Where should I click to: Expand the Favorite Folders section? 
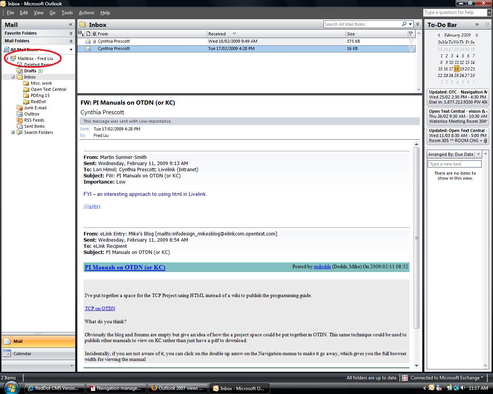point(71,33)
